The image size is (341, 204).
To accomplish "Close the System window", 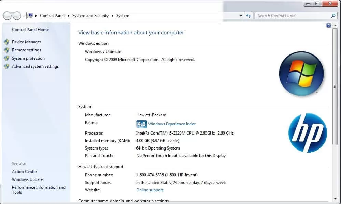I will (x=330, y=3).
